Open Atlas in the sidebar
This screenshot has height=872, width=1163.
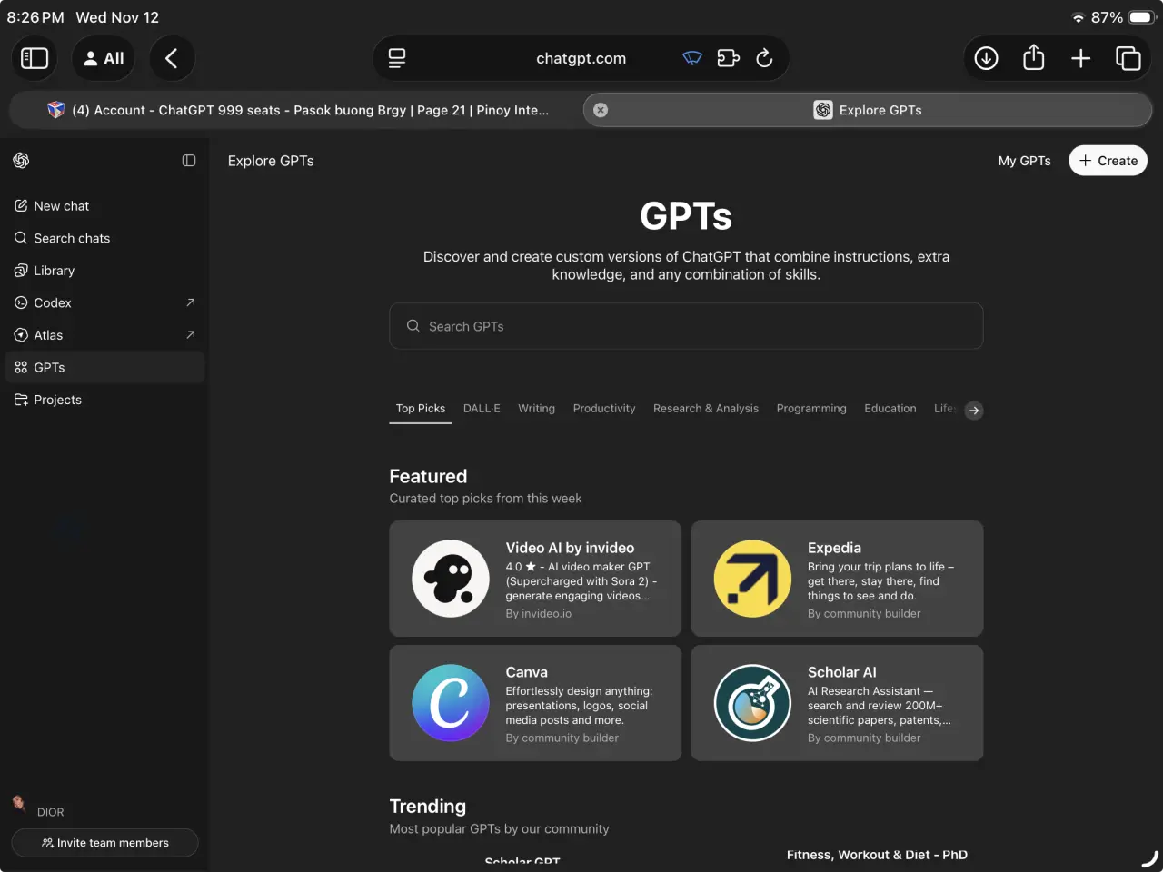pyautogui.click(x=104, y=335)
